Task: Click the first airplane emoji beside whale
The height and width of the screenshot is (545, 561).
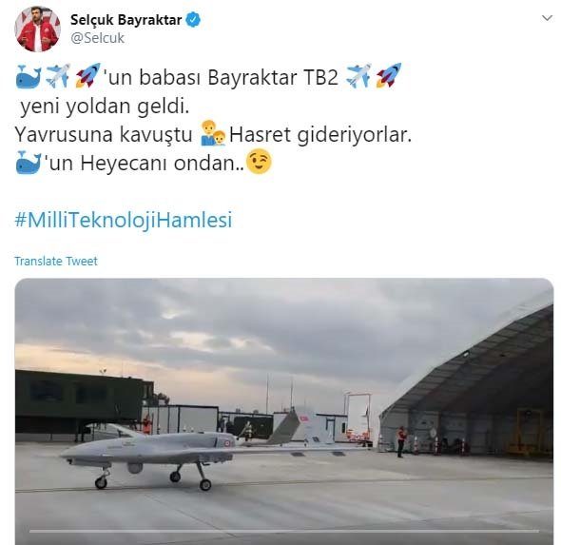Action: pos(58,76)
